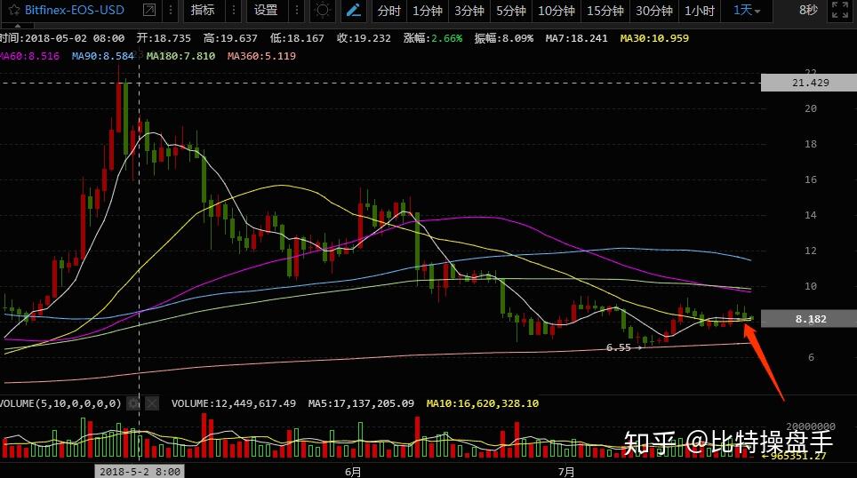Screen dimensions: 857x478
Task: Select the 30分钟 interval
Action: coord(653,11)
